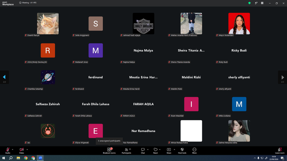This screenshot has height=161, width=287.
Task: Select Deanti Raisya's cat avatar tile
Action: [x=48, y=24]
